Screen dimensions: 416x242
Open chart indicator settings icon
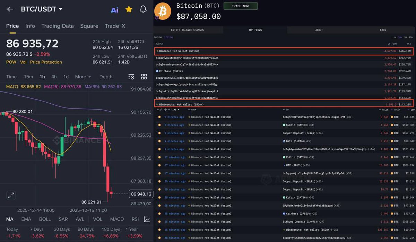131,77
